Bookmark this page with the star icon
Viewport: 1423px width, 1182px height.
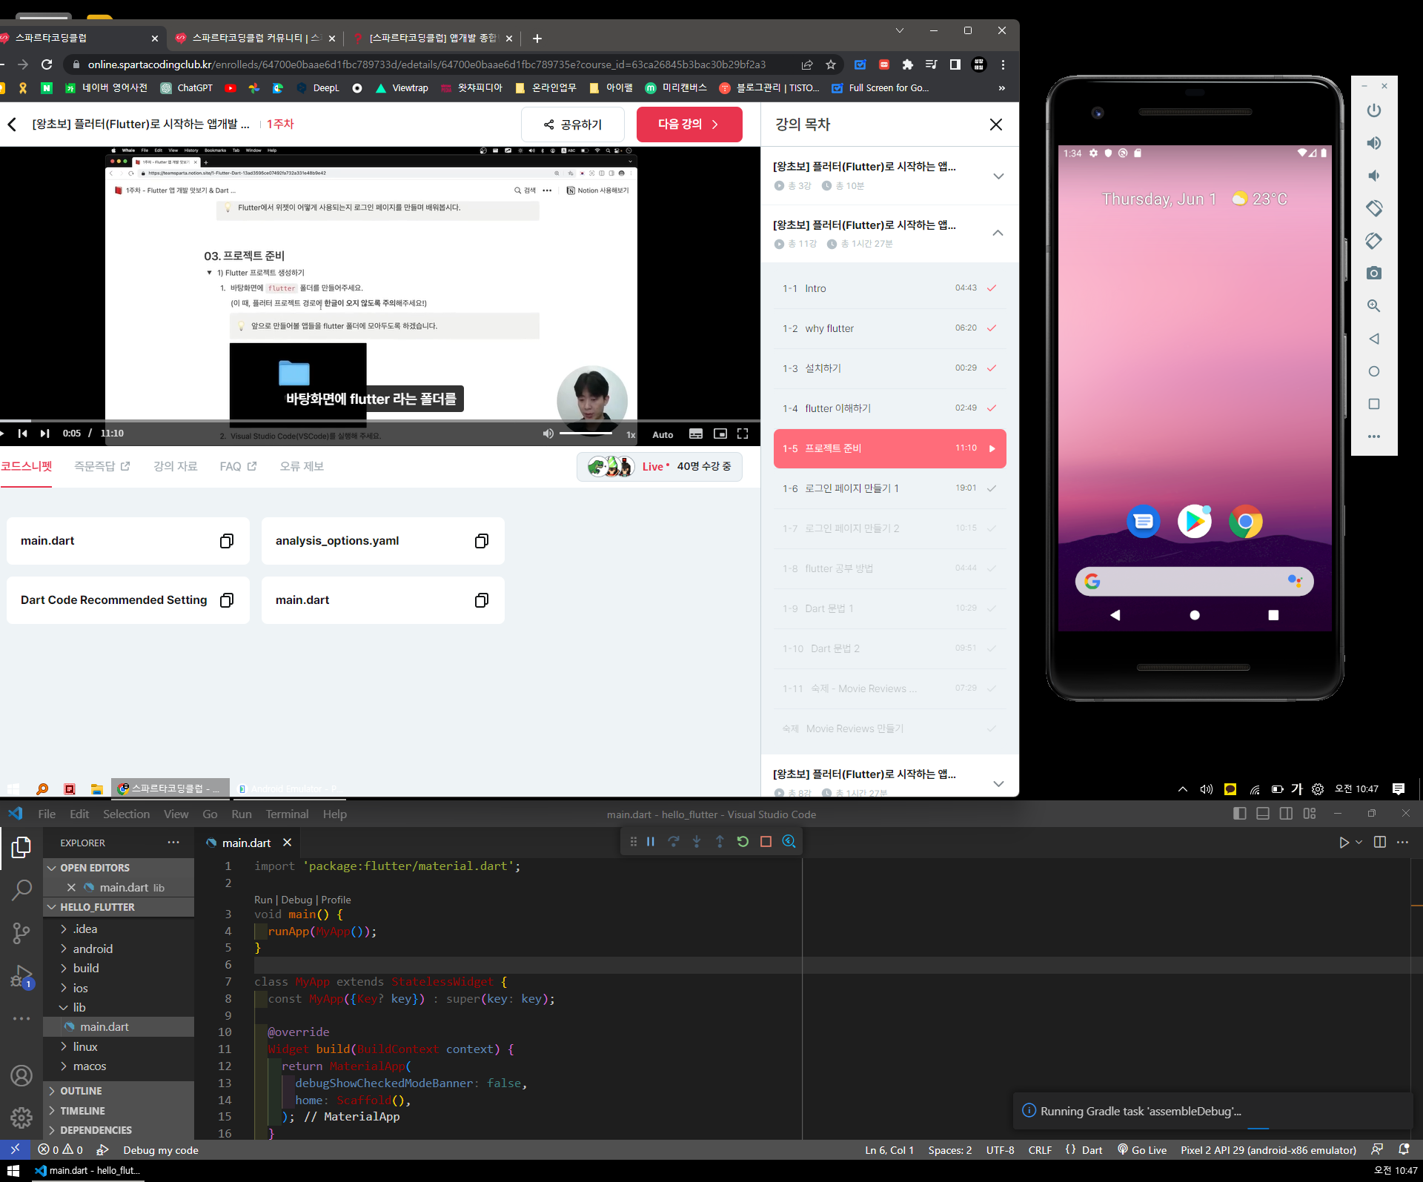tap(831, 65)
